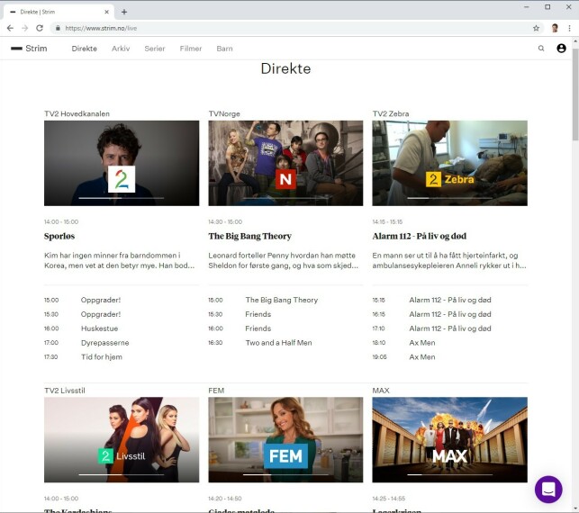This screenshot has width=579, height=513.
Task: Click the browser back arrow
Action: 10,28
